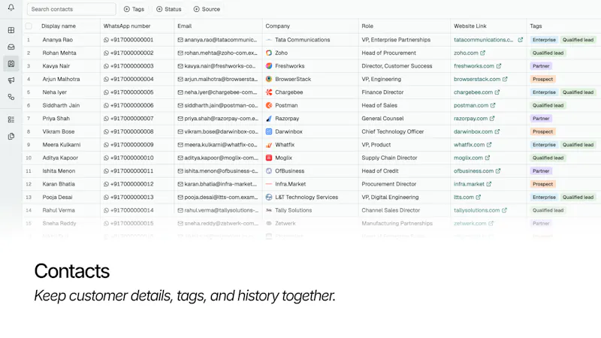Viewport: 601px width, 338px height.
Task: Select row number 14 for Rahul Verma
Action: 29,210
